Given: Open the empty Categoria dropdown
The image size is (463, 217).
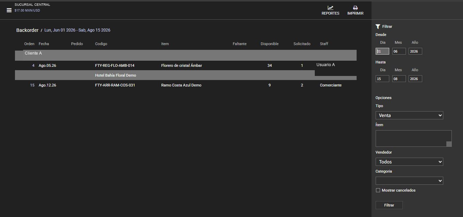Looking at the screenshot, I should [x=409, y=181].
